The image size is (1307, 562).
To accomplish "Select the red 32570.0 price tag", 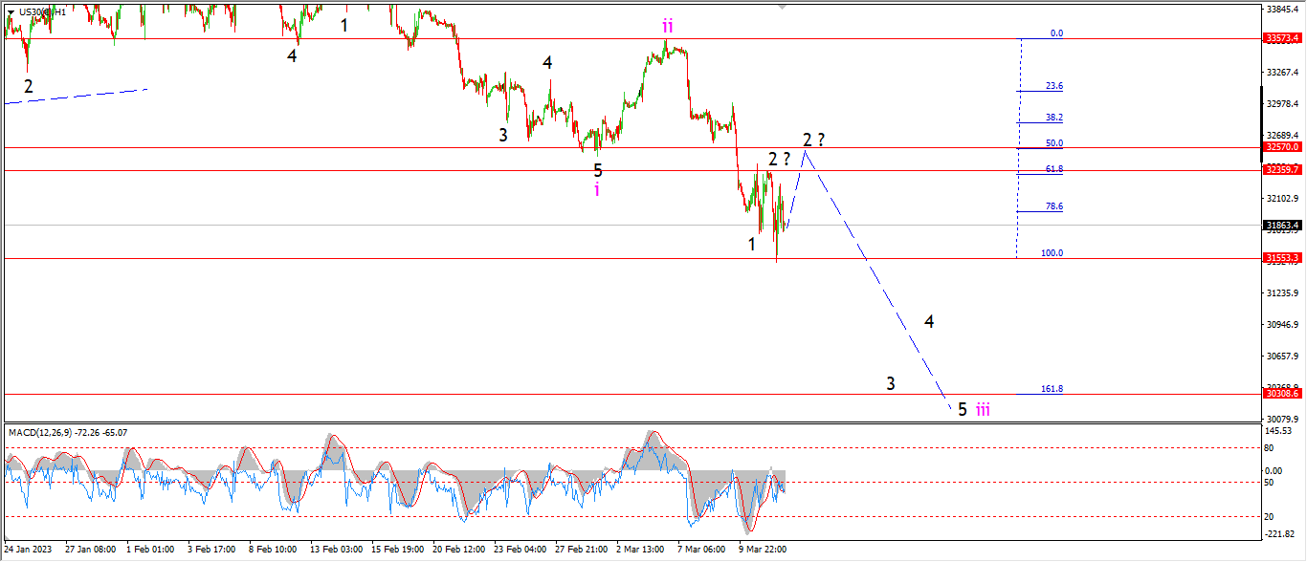I will pos(1283,147).
